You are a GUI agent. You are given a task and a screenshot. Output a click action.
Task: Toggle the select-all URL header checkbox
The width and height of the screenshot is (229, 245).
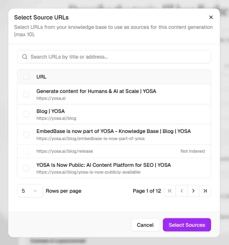click(x=26, y=77)
